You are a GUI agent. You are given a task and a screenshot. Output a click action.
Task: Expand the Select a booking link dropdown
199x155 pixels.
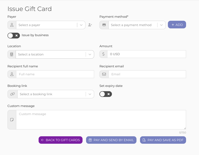56,94
